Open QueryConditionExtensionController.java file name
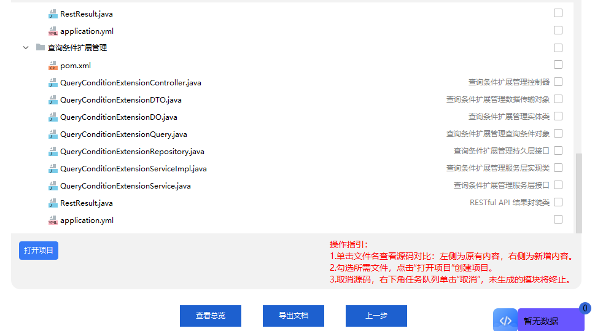Image resolution: width=595 pixels, height=331 pixels. point(131,83)
